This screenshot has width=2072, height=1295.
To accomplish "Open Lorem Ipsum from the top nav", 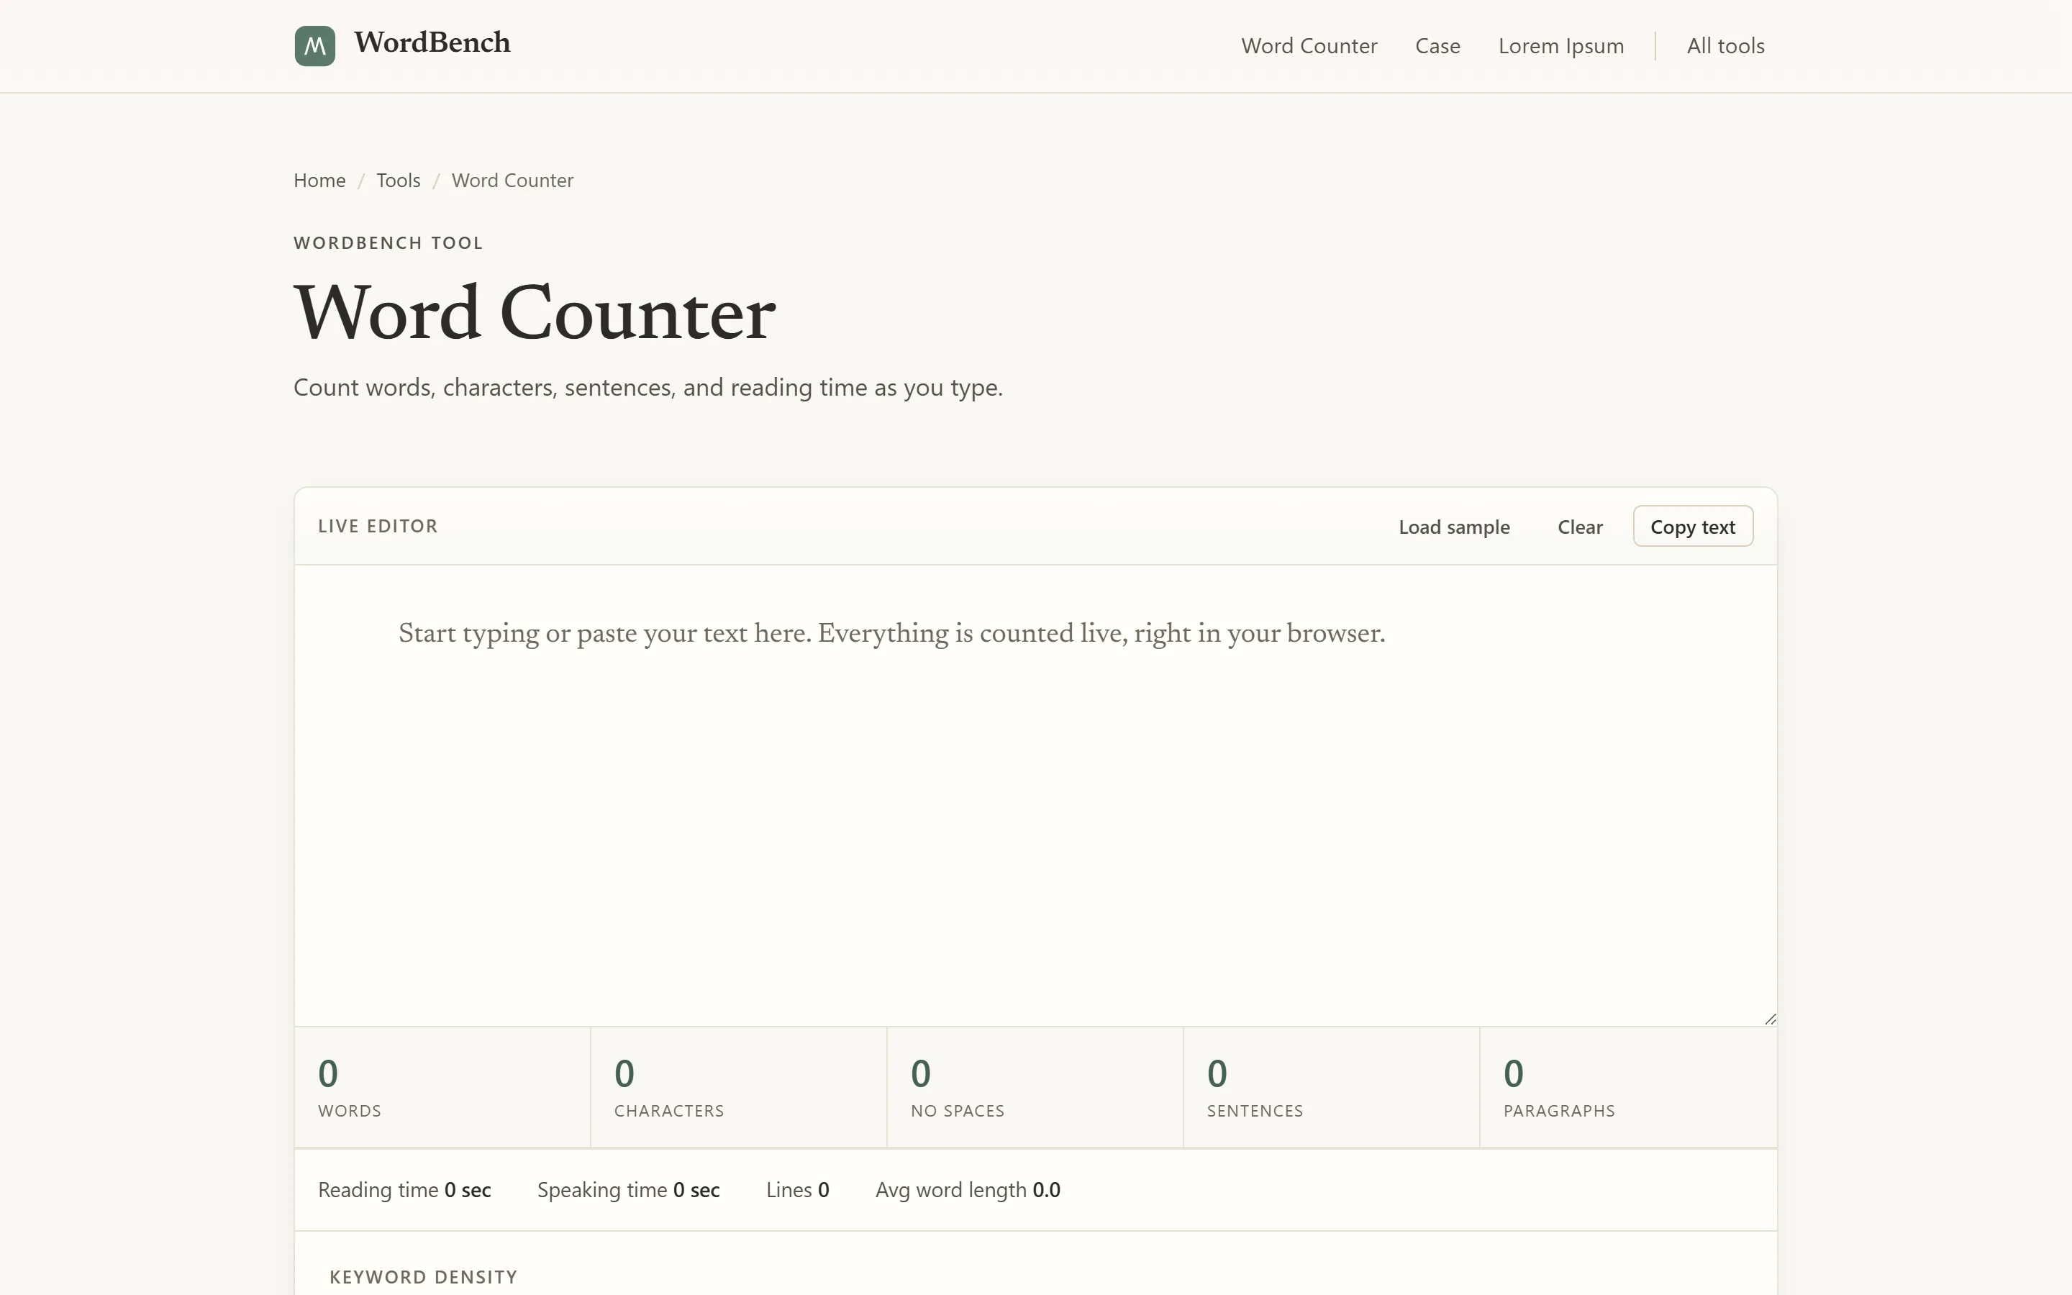I will tap(1561, 46).
